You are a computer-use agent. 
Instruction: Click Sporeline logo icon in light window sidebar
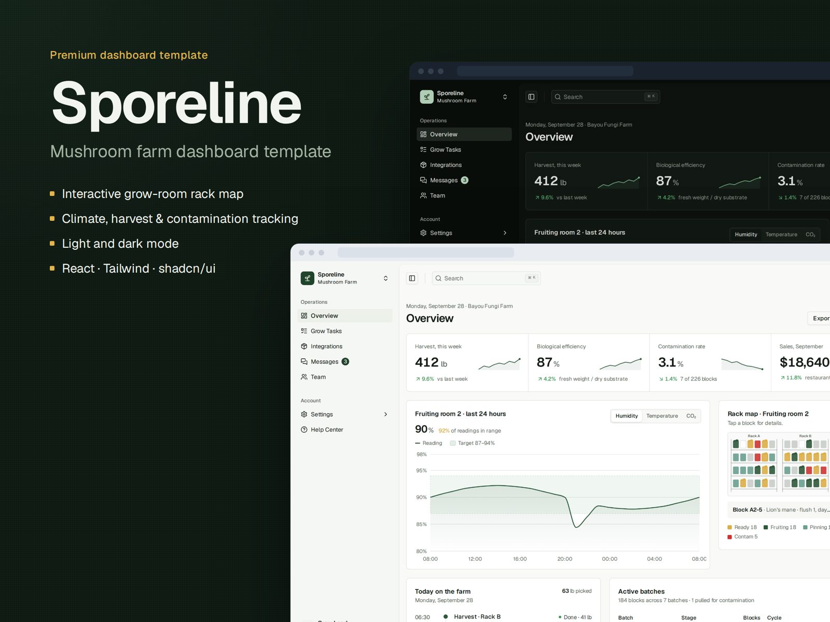307,278
